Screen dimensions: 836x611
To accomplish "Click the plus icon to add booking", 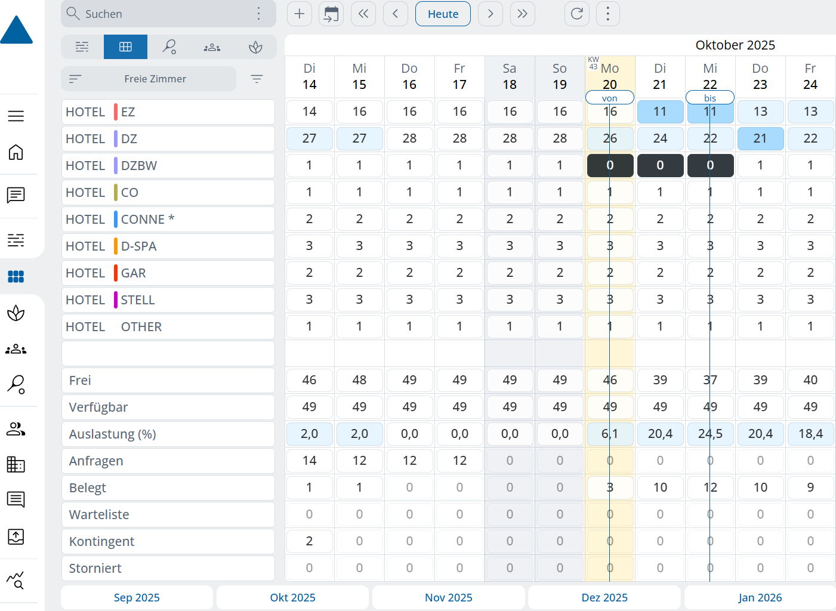I will click(x=300, y=14).
